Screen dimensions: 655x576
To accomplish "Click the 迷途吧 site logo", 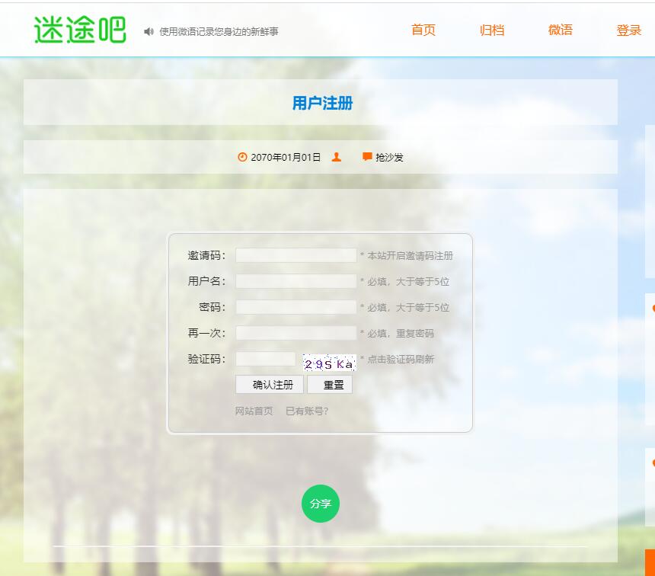I will 80,30.
